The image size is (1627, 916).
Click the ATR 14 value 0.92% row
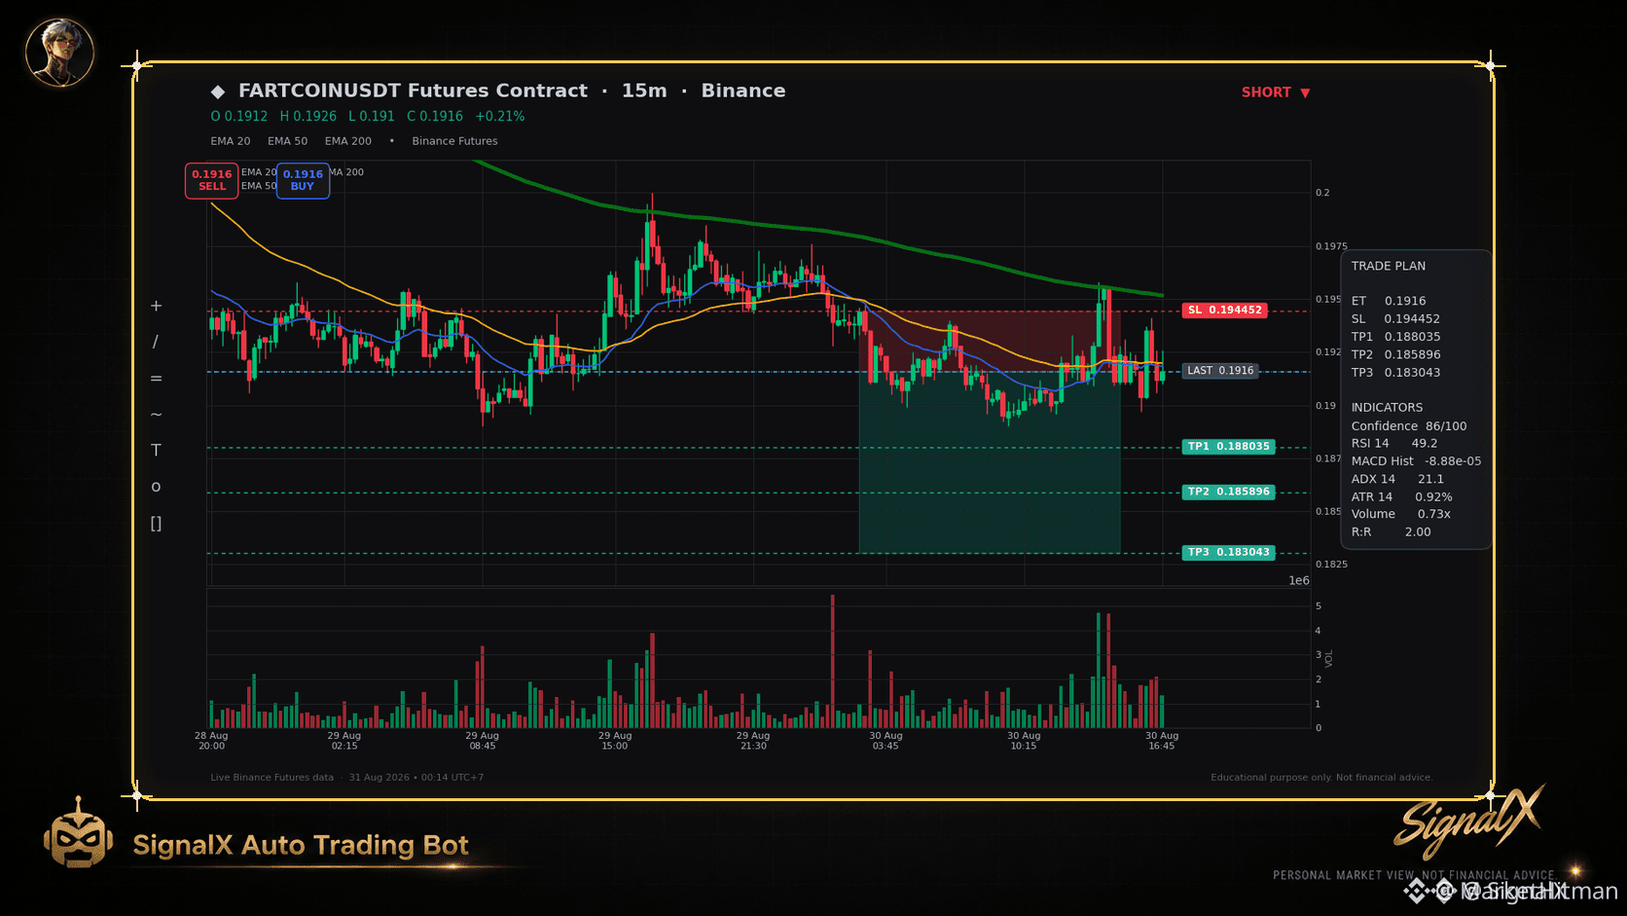click(1401, 497)
